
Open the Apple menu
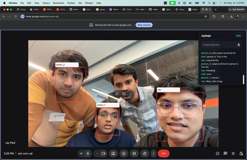click(x=4, y=3)
